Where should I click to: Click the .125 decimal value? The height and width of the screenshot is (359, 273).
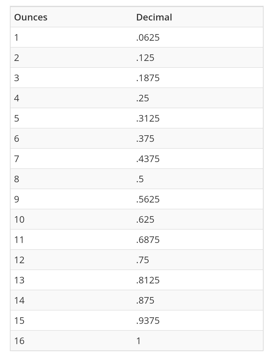coord(145,58)
